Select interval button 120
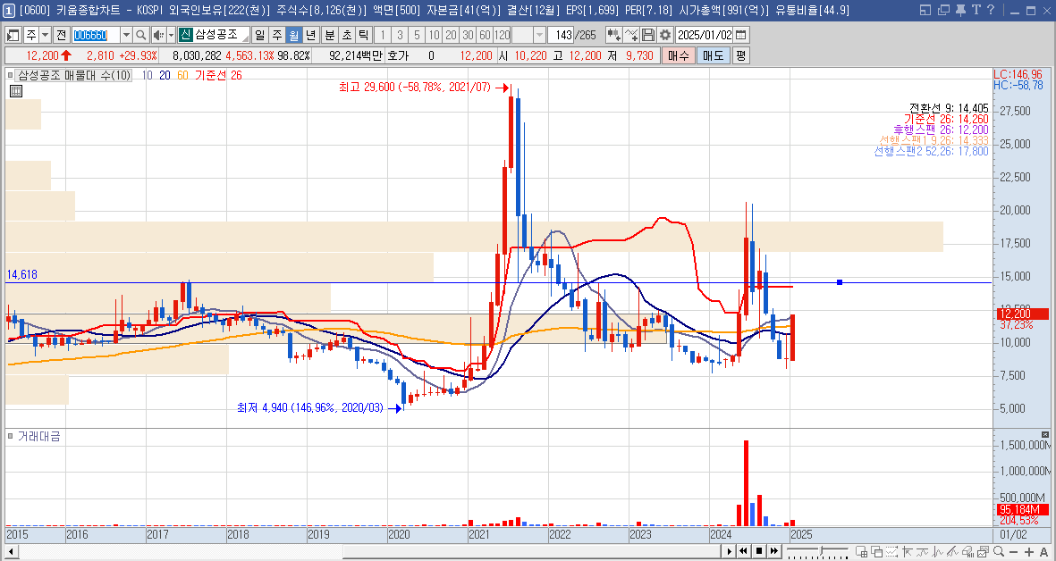This screenshot has height=561, width=1056. tap(502, 35)
